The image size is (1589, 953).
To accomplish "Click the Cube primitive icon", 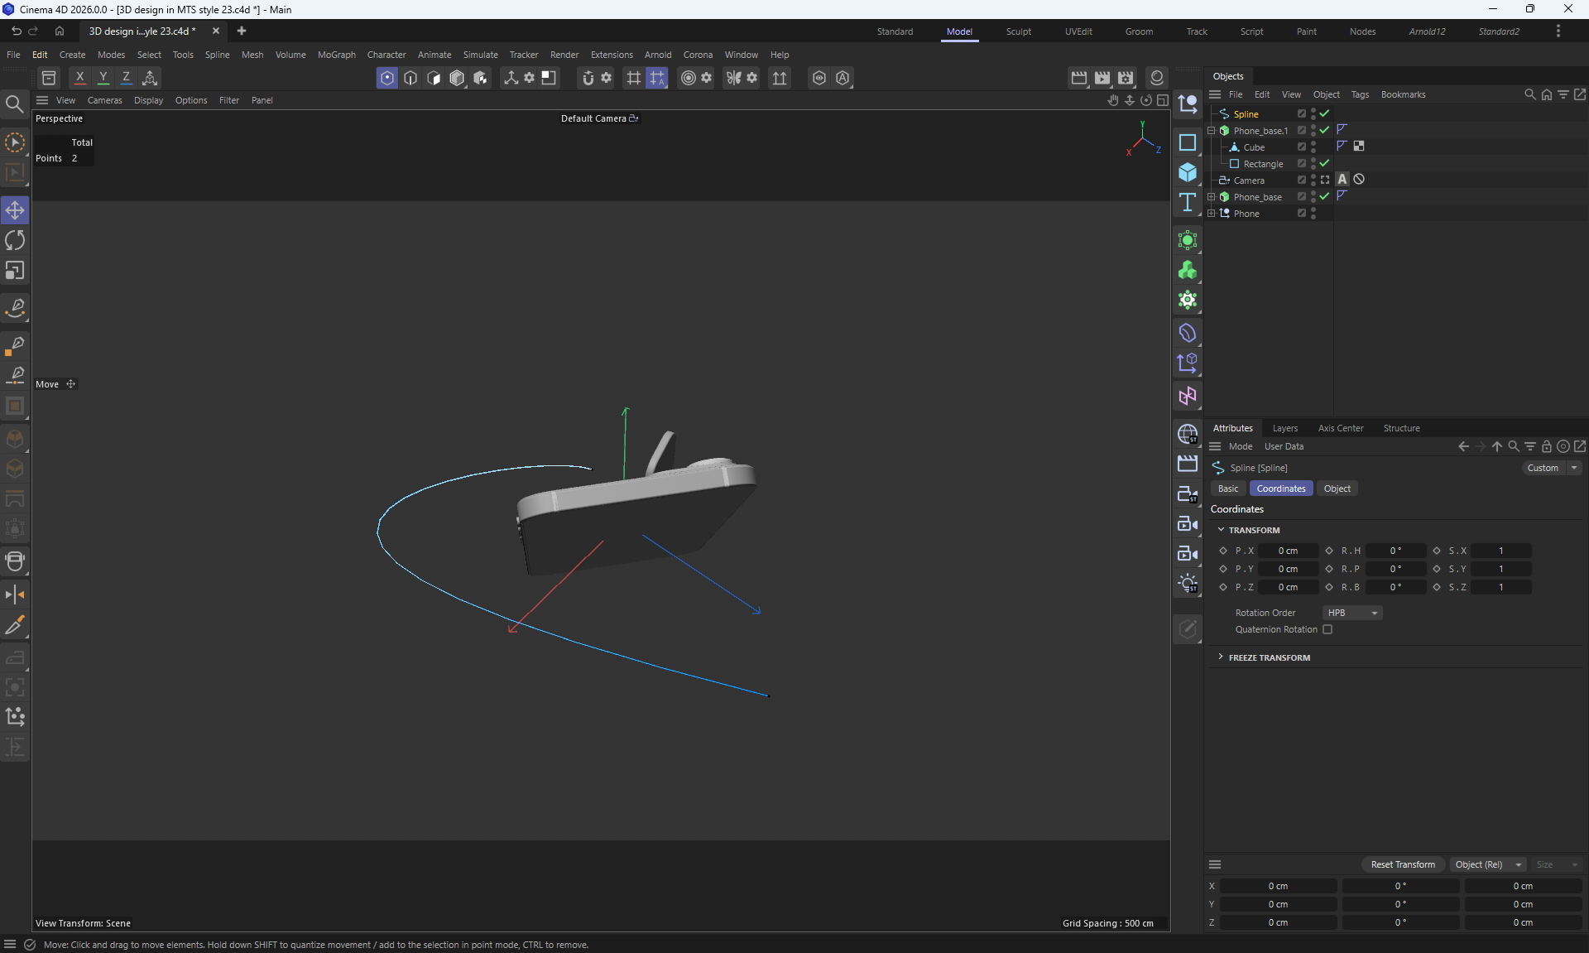I will [1188, 172].
